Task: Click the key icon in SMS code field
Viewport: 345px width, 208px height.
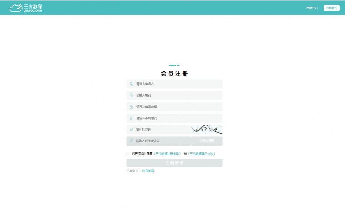Action: (x=131, y=141)
